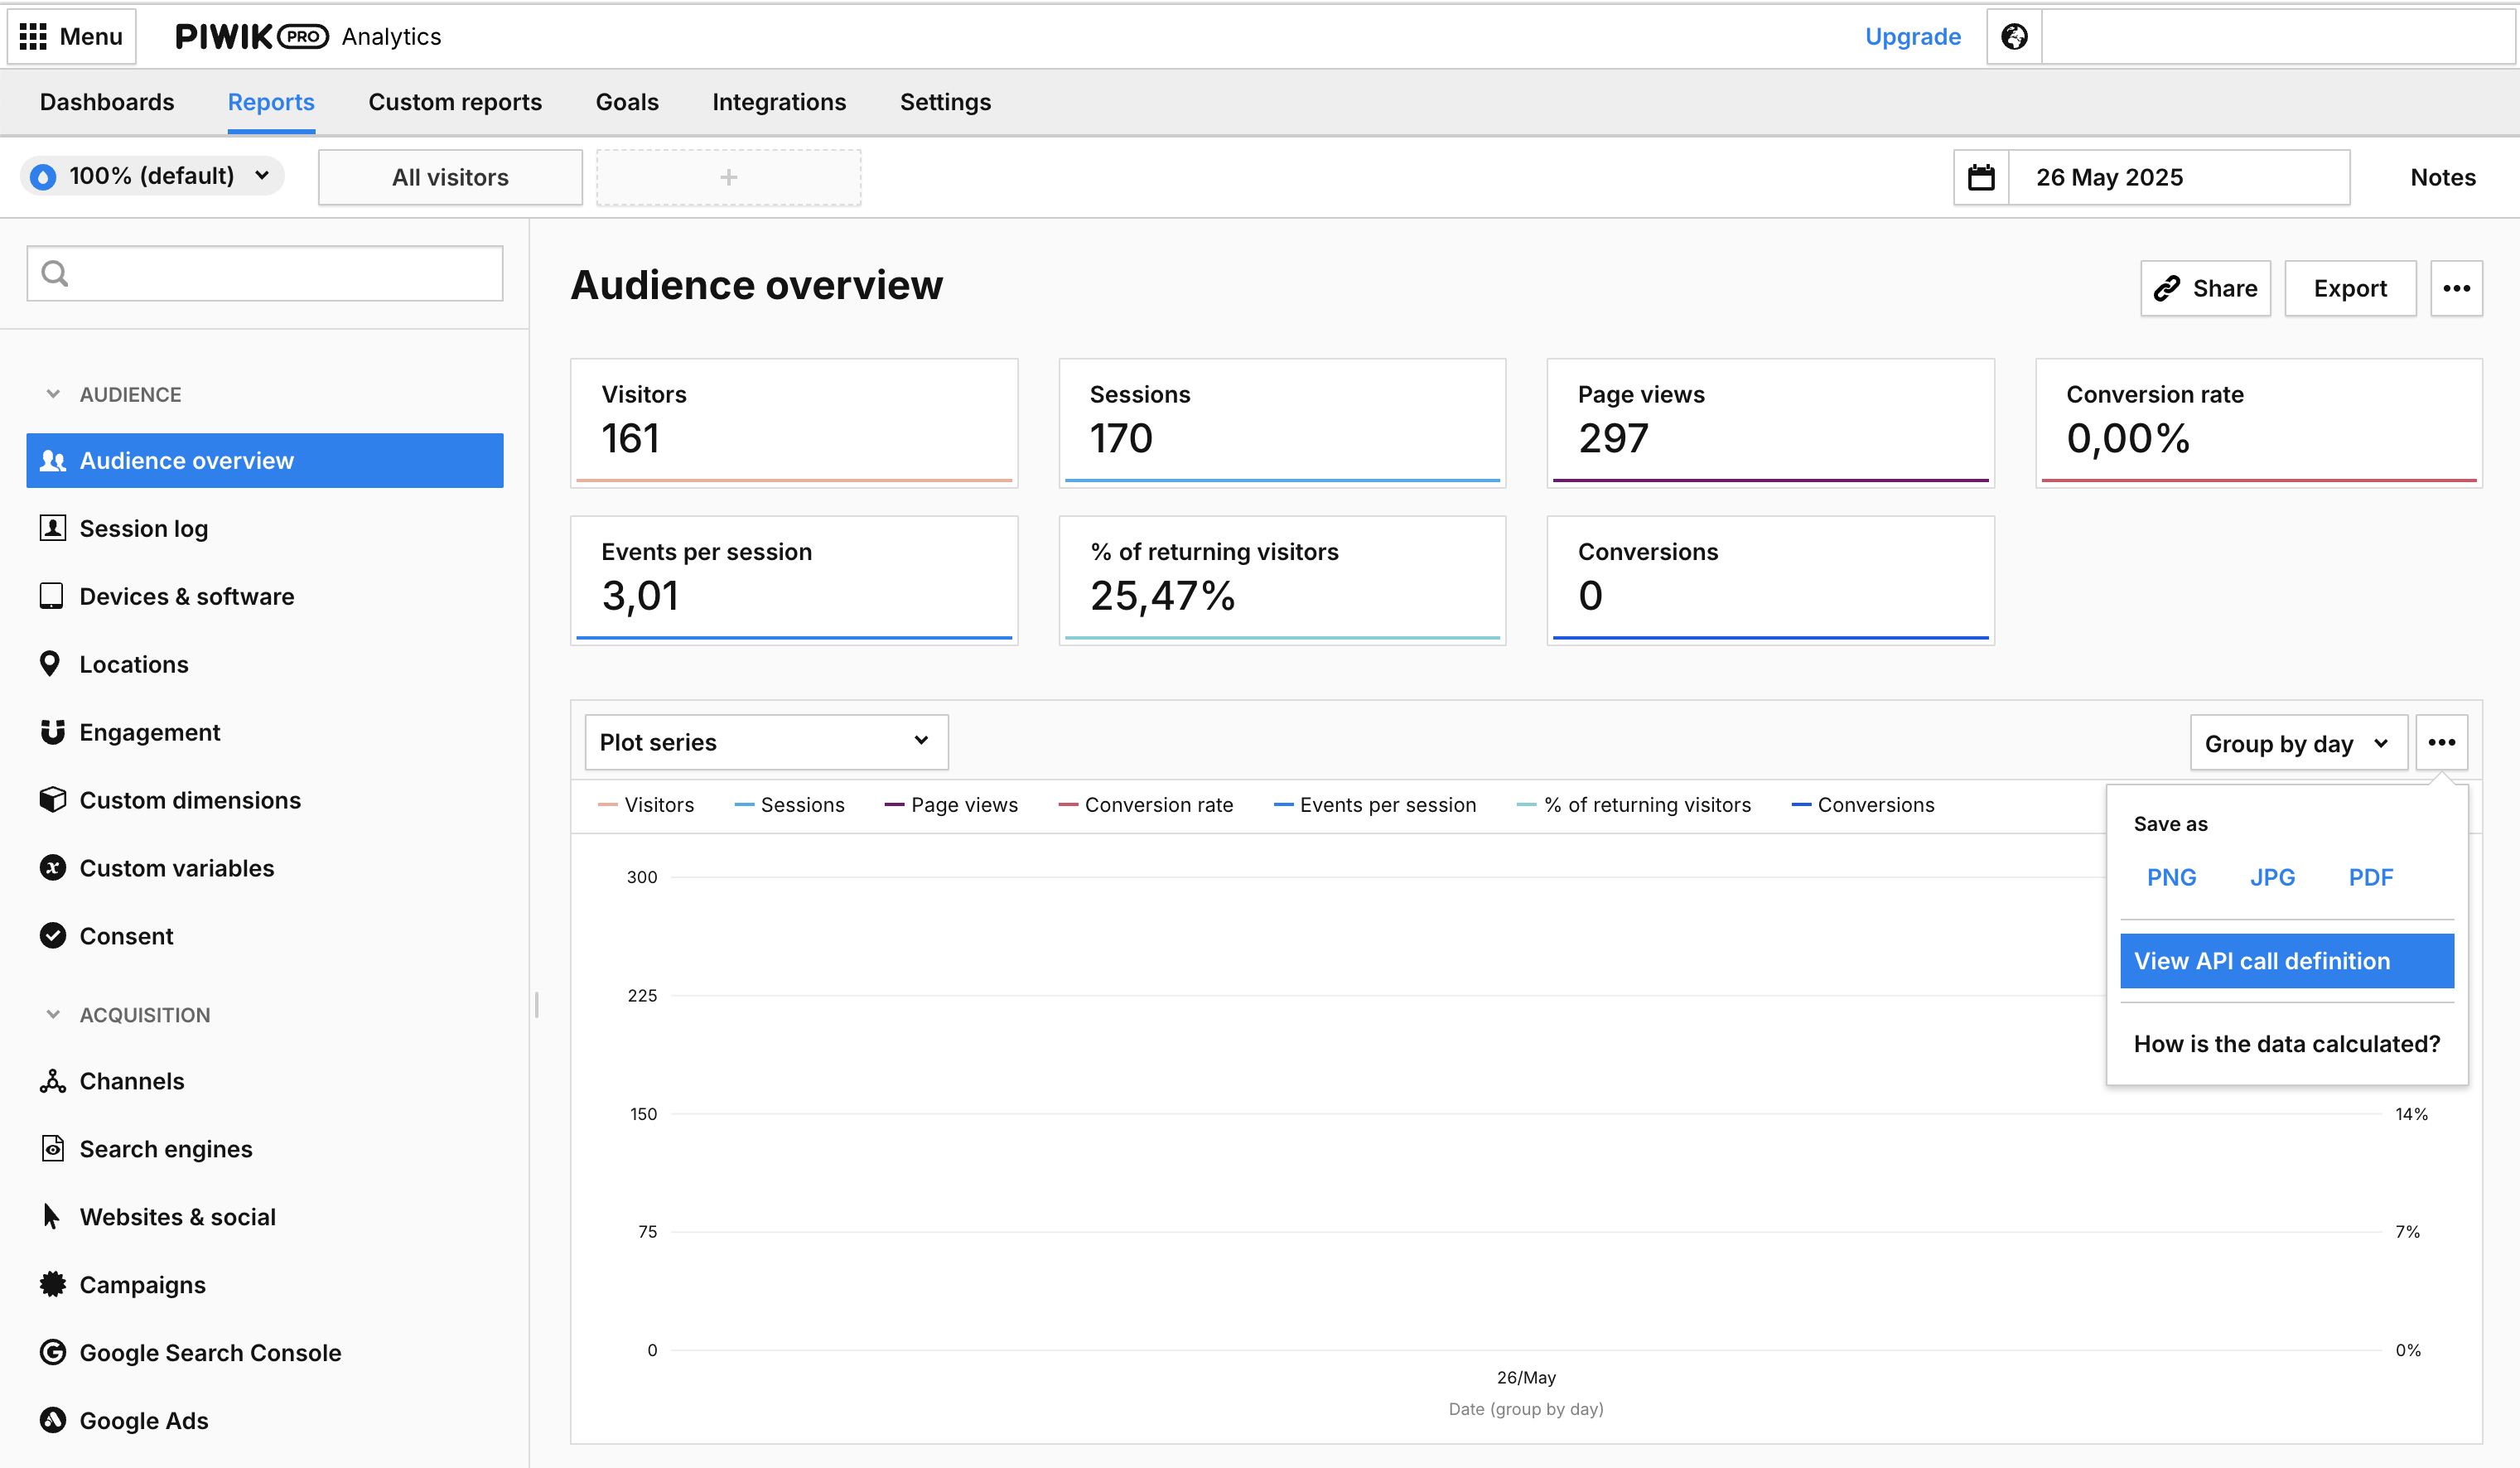The height and width of the screenshot is (1468, 2520).
Task: Toggle Sessions series in chart legend
Action: pos(789,805)
